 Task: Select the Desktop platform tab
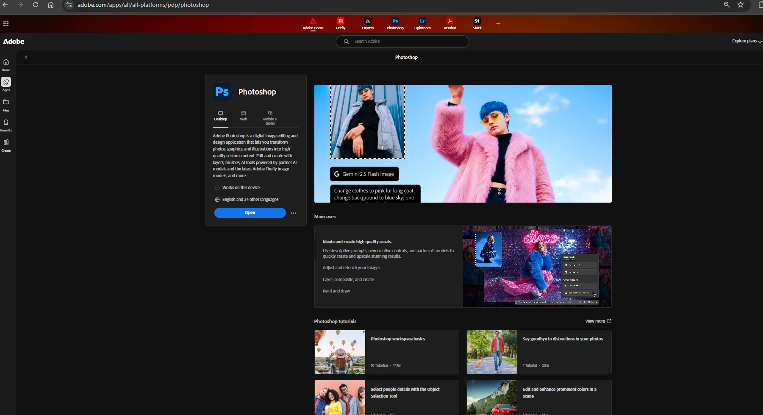pos(221,116)
